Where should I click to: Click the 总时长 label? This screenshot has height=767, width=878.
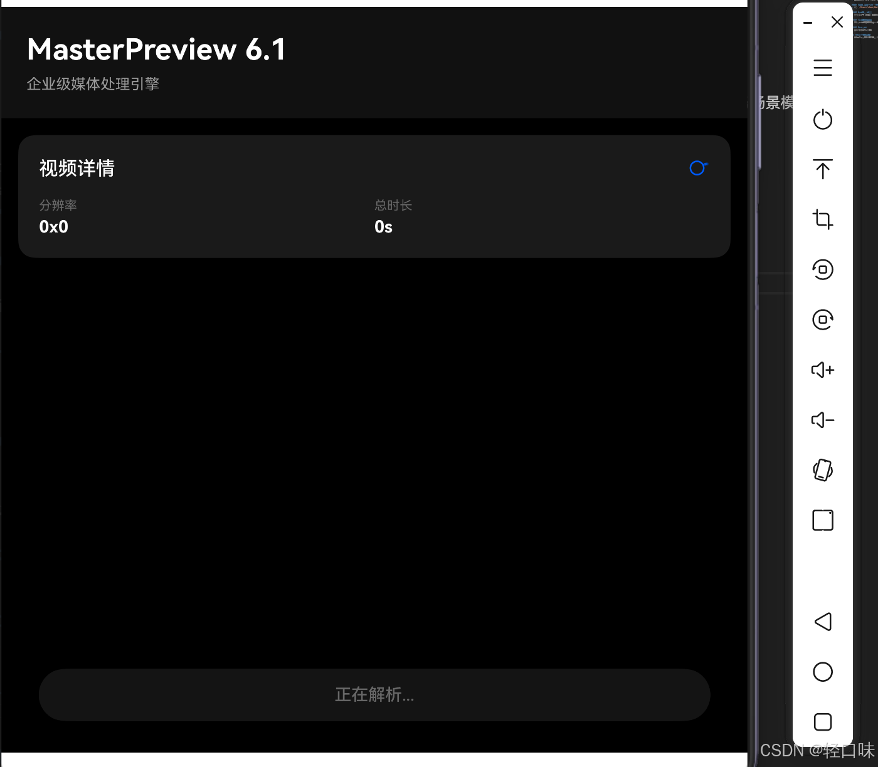(393, 205)
